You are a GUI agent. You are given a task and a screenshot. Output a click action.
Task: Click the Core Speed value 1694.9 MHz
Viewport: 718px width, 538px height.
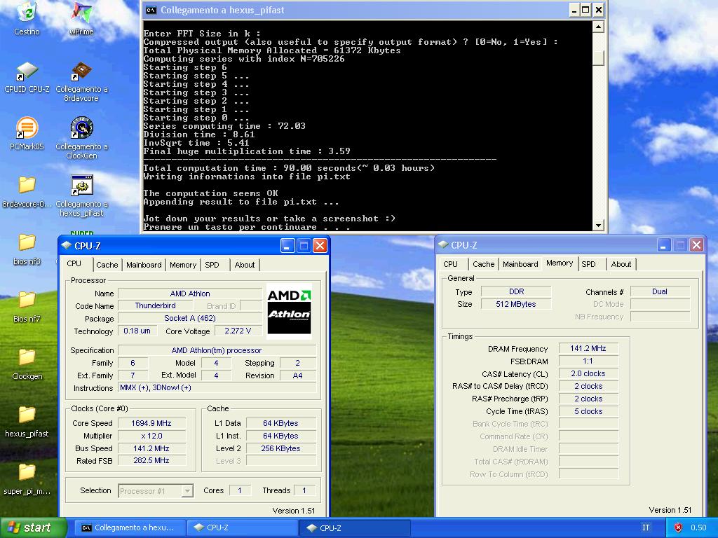(x=151, y=423)
